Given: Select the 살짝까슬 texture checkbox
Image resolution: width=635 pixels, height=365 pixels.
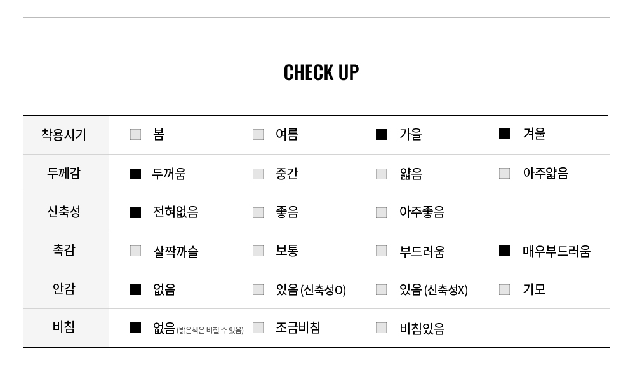Looking at the screenshot, I should 135,251.
